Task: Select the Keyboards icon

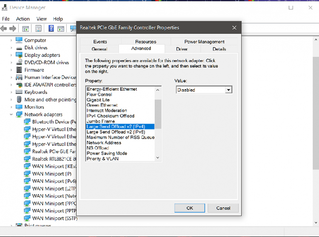Action: click(19, 92)
